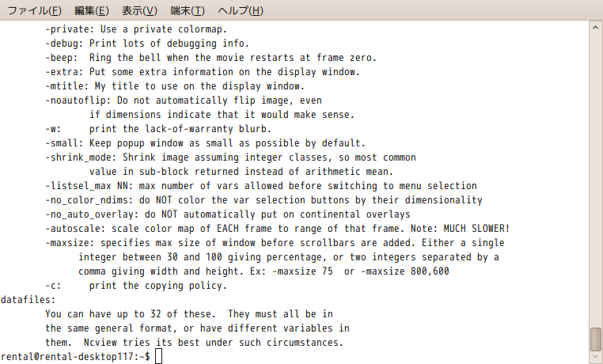Click the vertical scrollbar thumb
This screenshot has width=603, height=364.
pyautogui.click(x=595, y=339)
